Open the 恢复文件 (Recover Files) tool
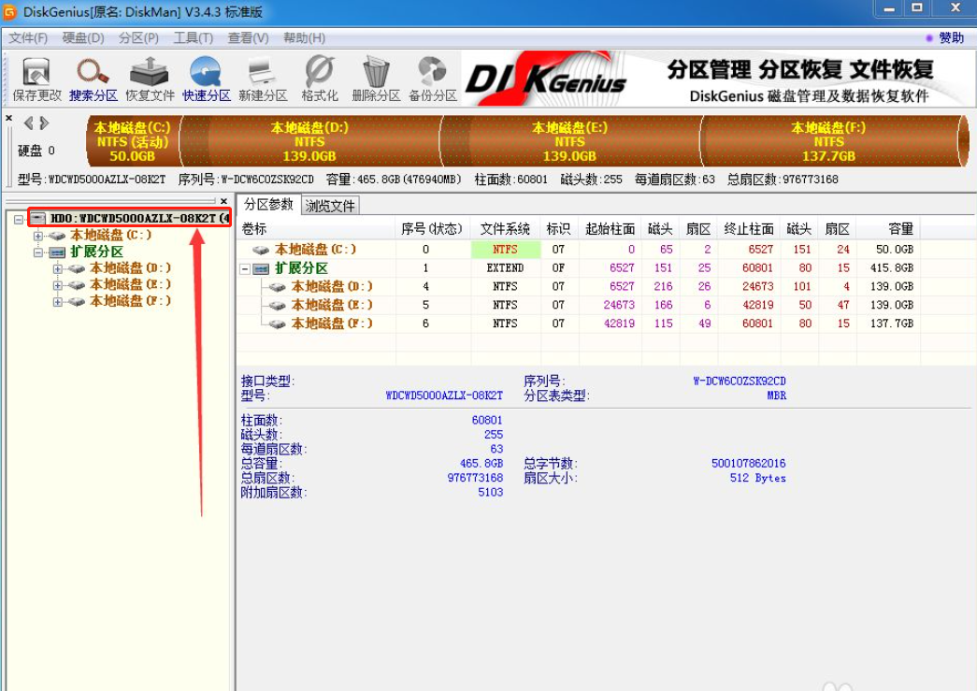The image size is (977, 691). pyautogui.click(x=148, y=75)
